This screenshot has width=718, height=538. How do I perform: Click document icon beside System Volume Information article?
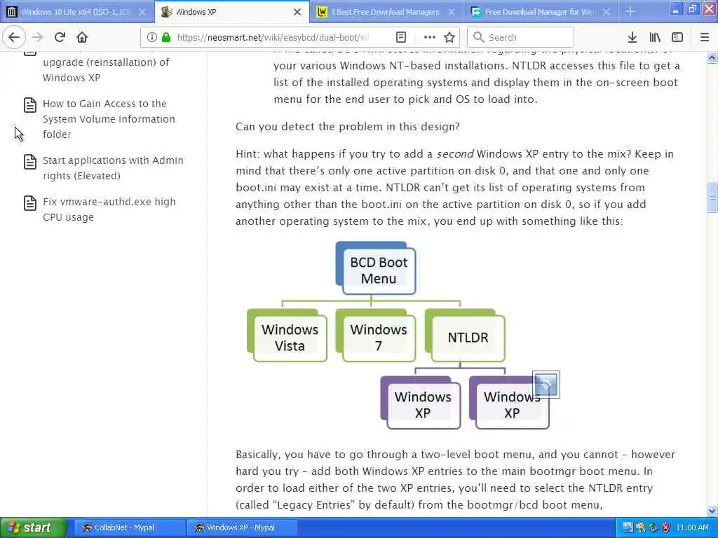(x=29, y=105)
